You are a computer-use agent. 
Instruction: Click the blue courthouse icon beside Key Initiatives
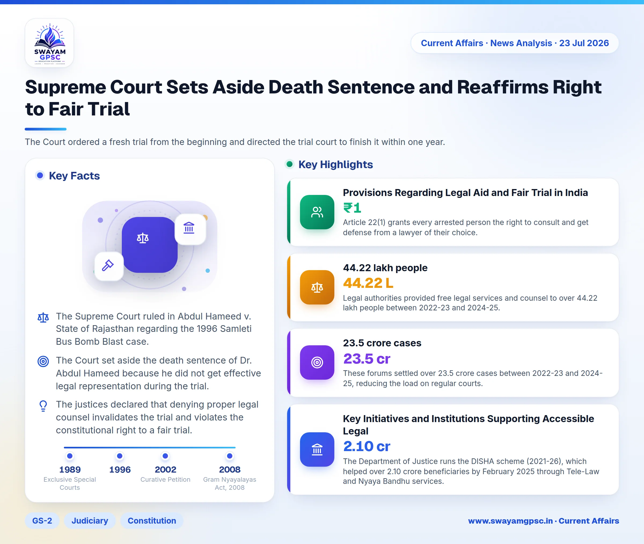[x=317, y=450]
